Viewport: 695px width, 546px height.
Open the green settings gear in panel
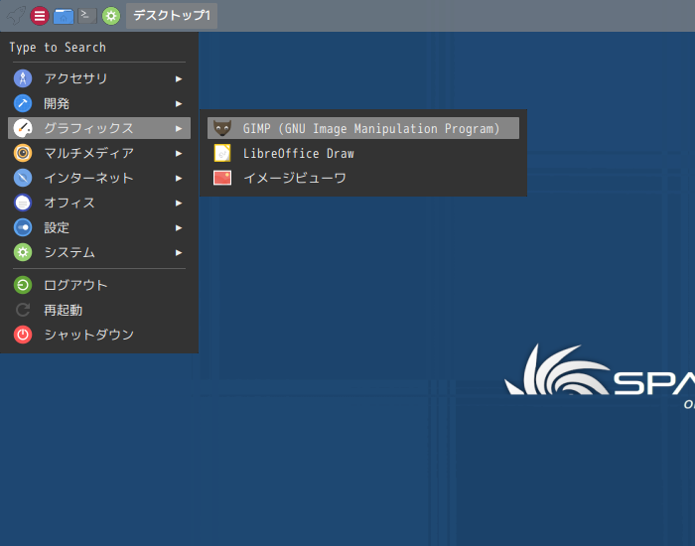click(x=111, y=16)
